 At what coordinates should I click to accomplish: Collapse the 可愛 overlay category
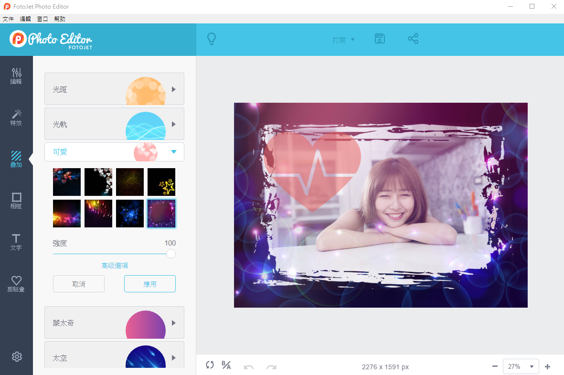(173, 151)
